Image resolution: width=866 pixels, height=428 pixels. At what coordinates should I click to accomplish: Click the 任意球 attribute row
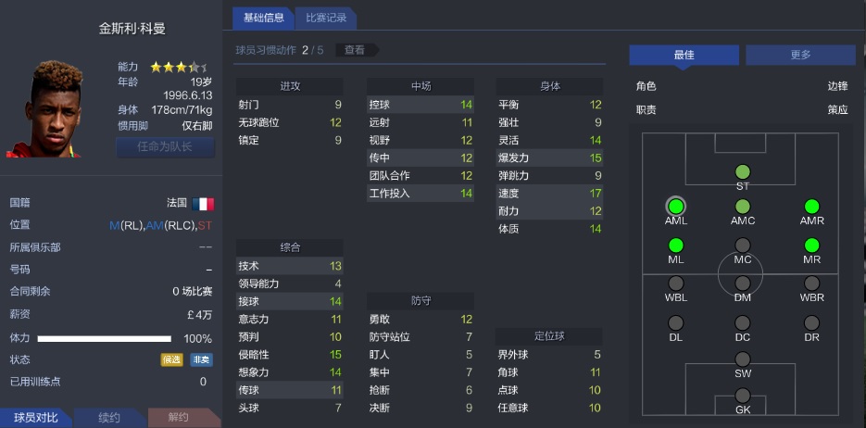click(x=549, y=408)
